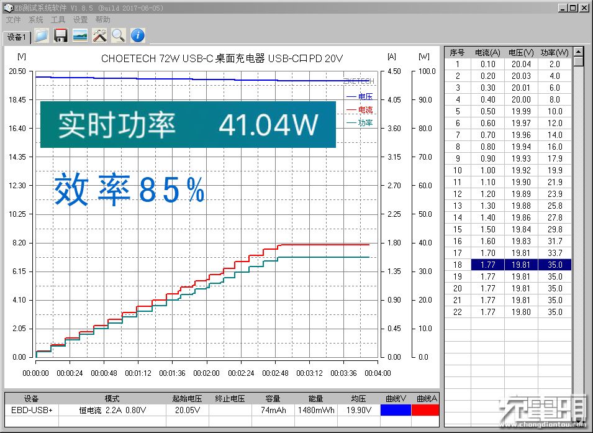The width and height of the screenshot is (593, 433).
Task: Click row number 20 in 序号 column
Action: coord(457,288)
